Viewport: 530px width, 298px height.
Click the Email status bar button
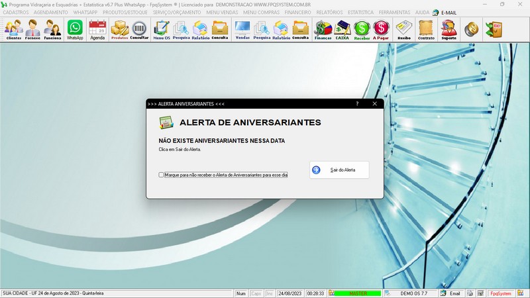pos(452,293)
